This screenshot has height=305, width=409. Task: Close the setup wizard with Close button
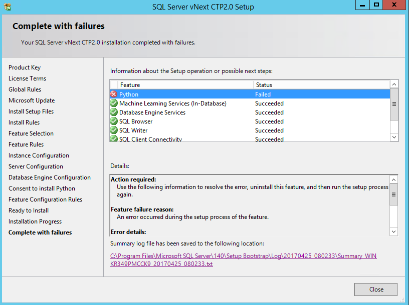[x=375, y=289]
